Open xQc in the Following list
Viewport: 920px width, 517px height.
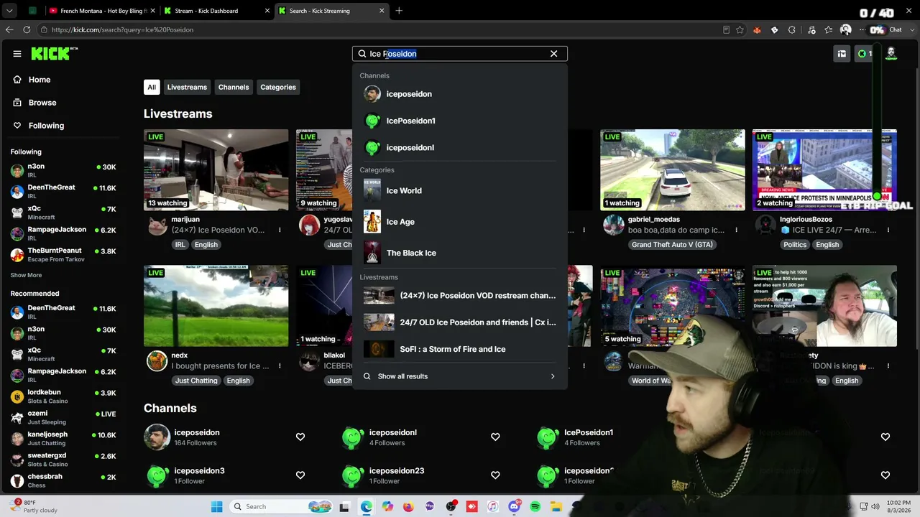63,213
